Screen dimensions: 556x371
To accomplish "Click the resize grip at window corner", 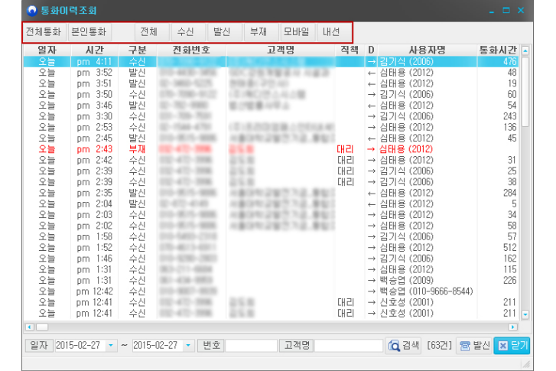I will [527, 364].
